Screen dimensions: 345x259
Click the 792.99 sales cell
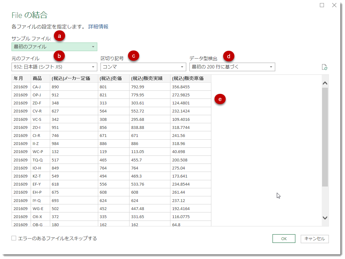pos(150,87)
